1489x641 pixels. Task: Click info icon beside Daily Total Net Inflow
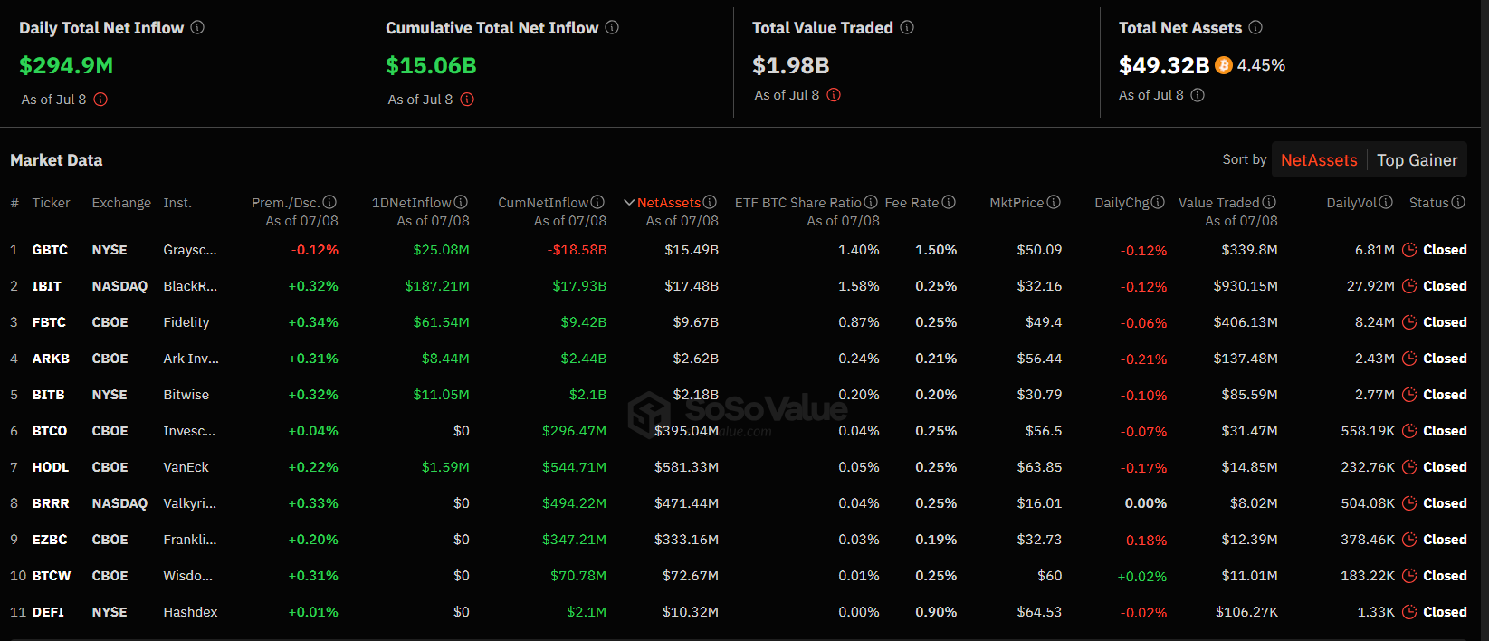point(197,27)
